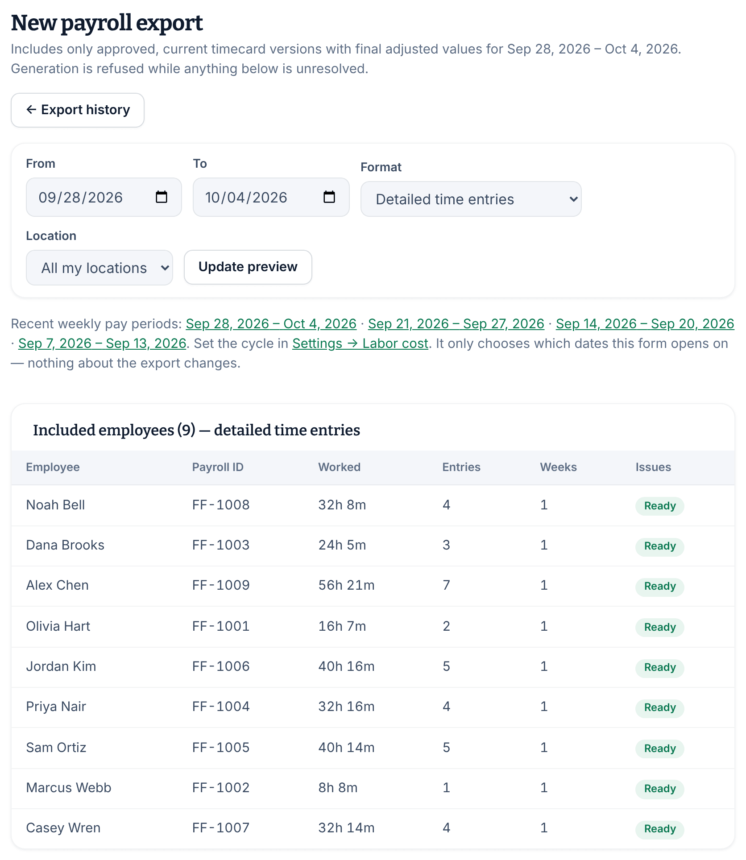Click the Entries column header

pos(461,467)
